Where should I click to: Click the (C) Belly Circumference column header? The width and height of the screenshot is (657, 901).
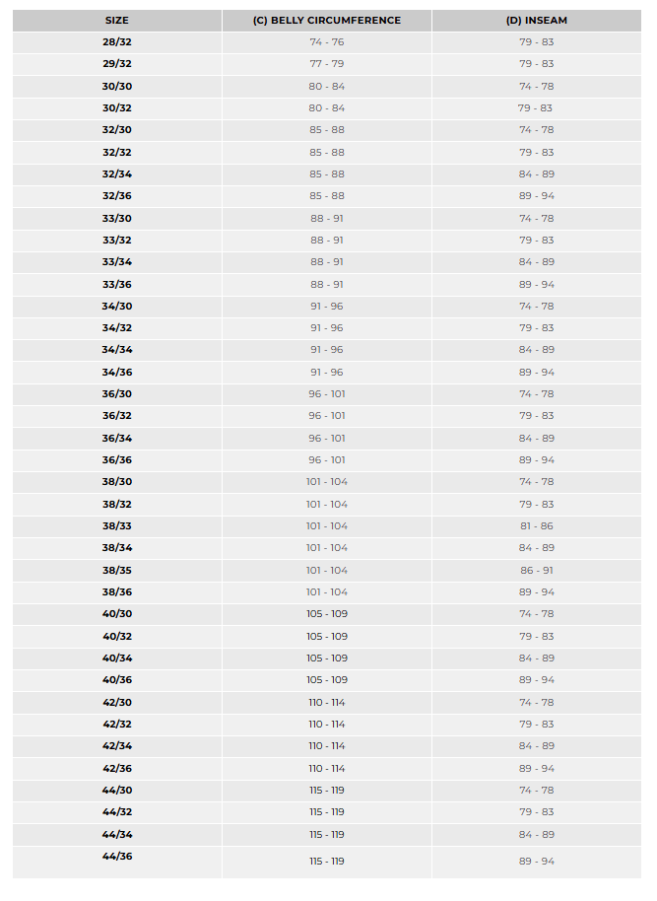click(x=327, y=21)
